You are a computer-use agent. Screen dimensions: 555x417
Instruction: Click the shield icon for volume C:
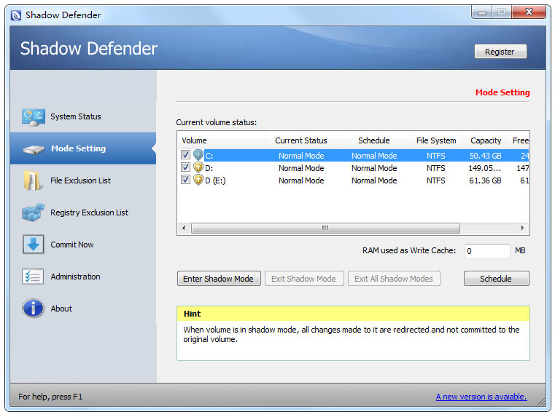pos(198,155)
